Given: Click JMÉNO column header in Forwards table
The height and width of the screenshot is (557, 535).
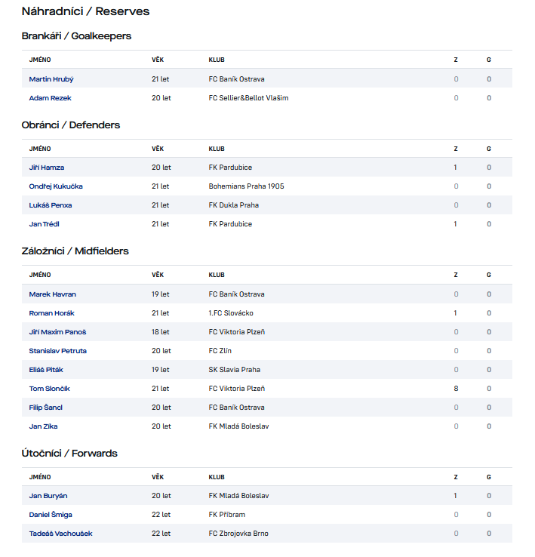Looking at the screenshot, I should (x=40, y=477).
